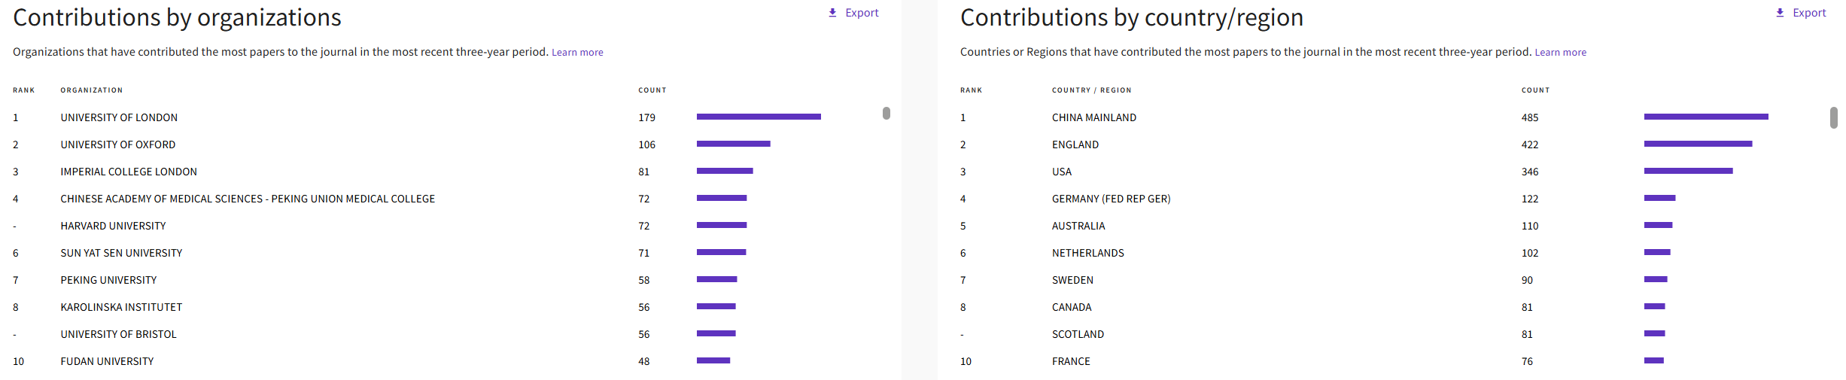Click count value 485
Image resolution: width=1846 pixels, height=380 pixels.
[x=1529, y=117]
